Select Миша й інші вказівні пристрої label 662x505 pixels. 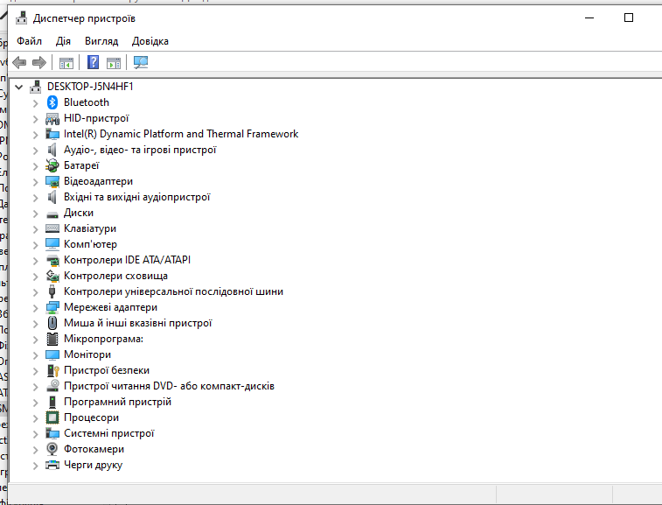(137, 323)
